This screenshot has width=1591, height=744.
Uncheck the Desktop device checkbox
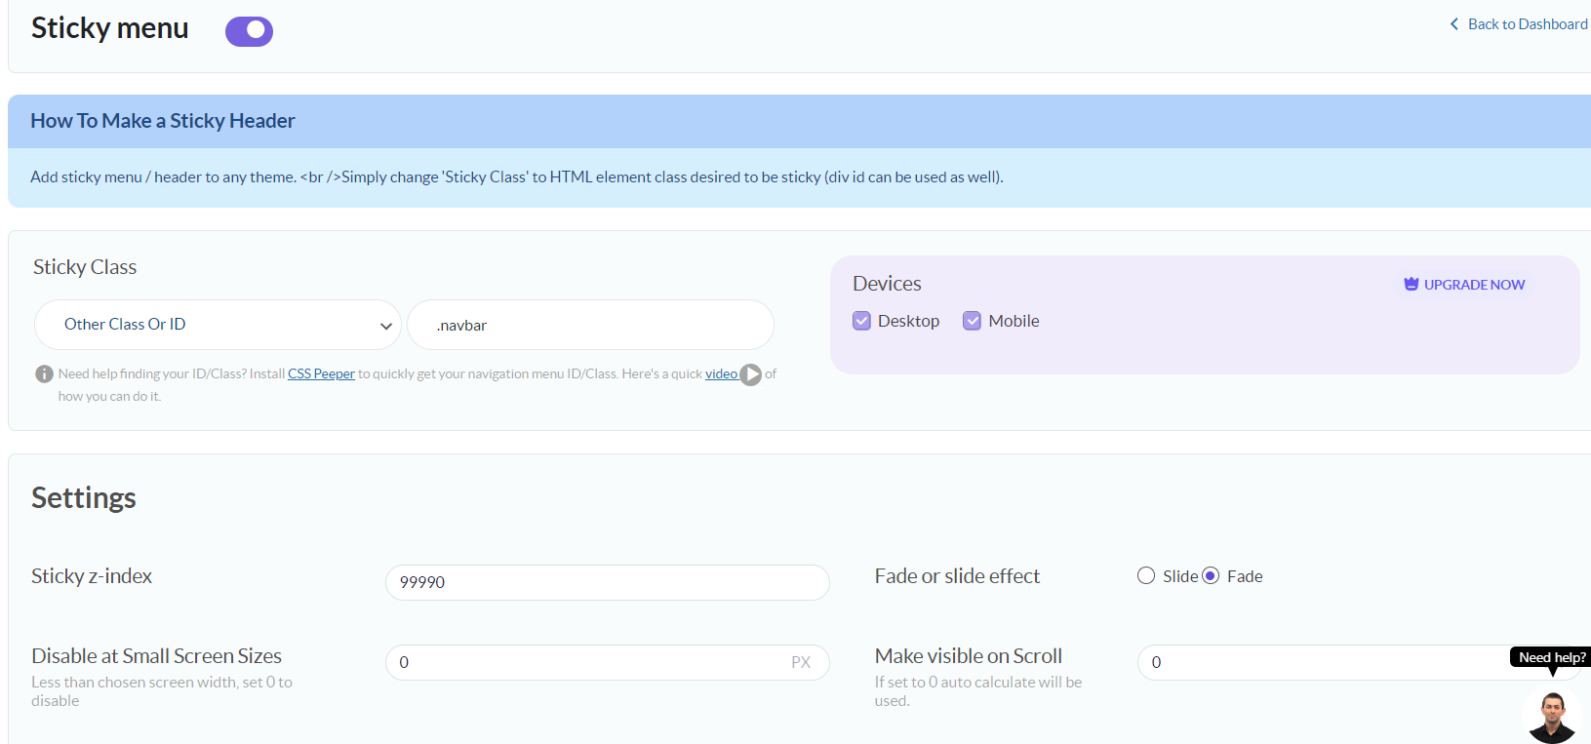(861, 321)
